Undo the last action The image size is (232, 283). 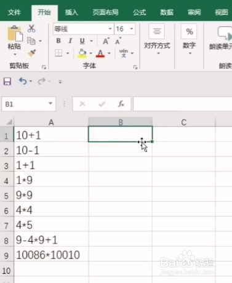pos(23,81)
